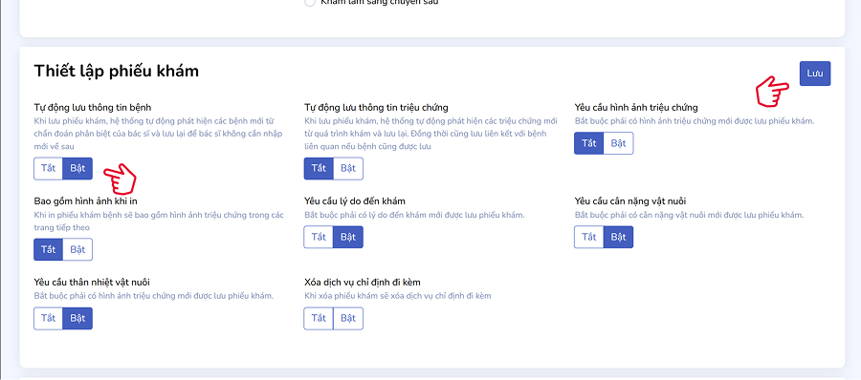Turn on Tự động lưu thông tin bệnh
Viewport: 861px width, 380px height.
click(78, 168)
